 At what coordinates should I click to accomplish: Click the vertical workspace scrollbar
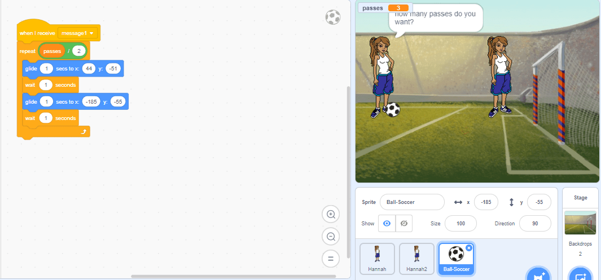tap(348, 171)
